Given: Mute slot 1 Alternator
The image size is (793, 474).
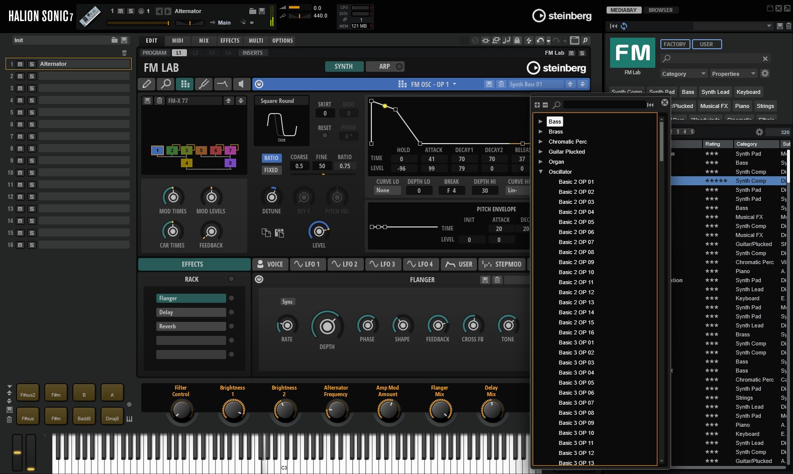Looking at the screenshot, I should (20, 64).
